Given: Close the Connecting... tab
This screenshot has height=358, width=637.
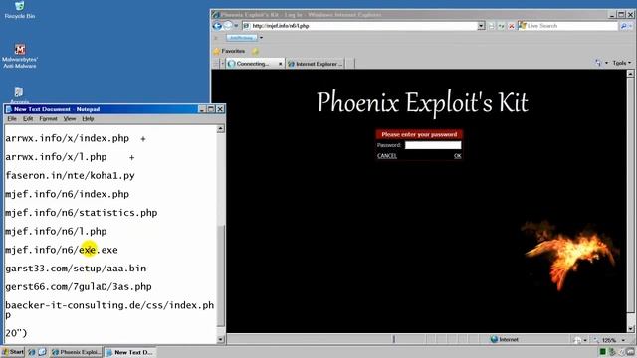Looking at the screenshot, I should coord(280,64).
